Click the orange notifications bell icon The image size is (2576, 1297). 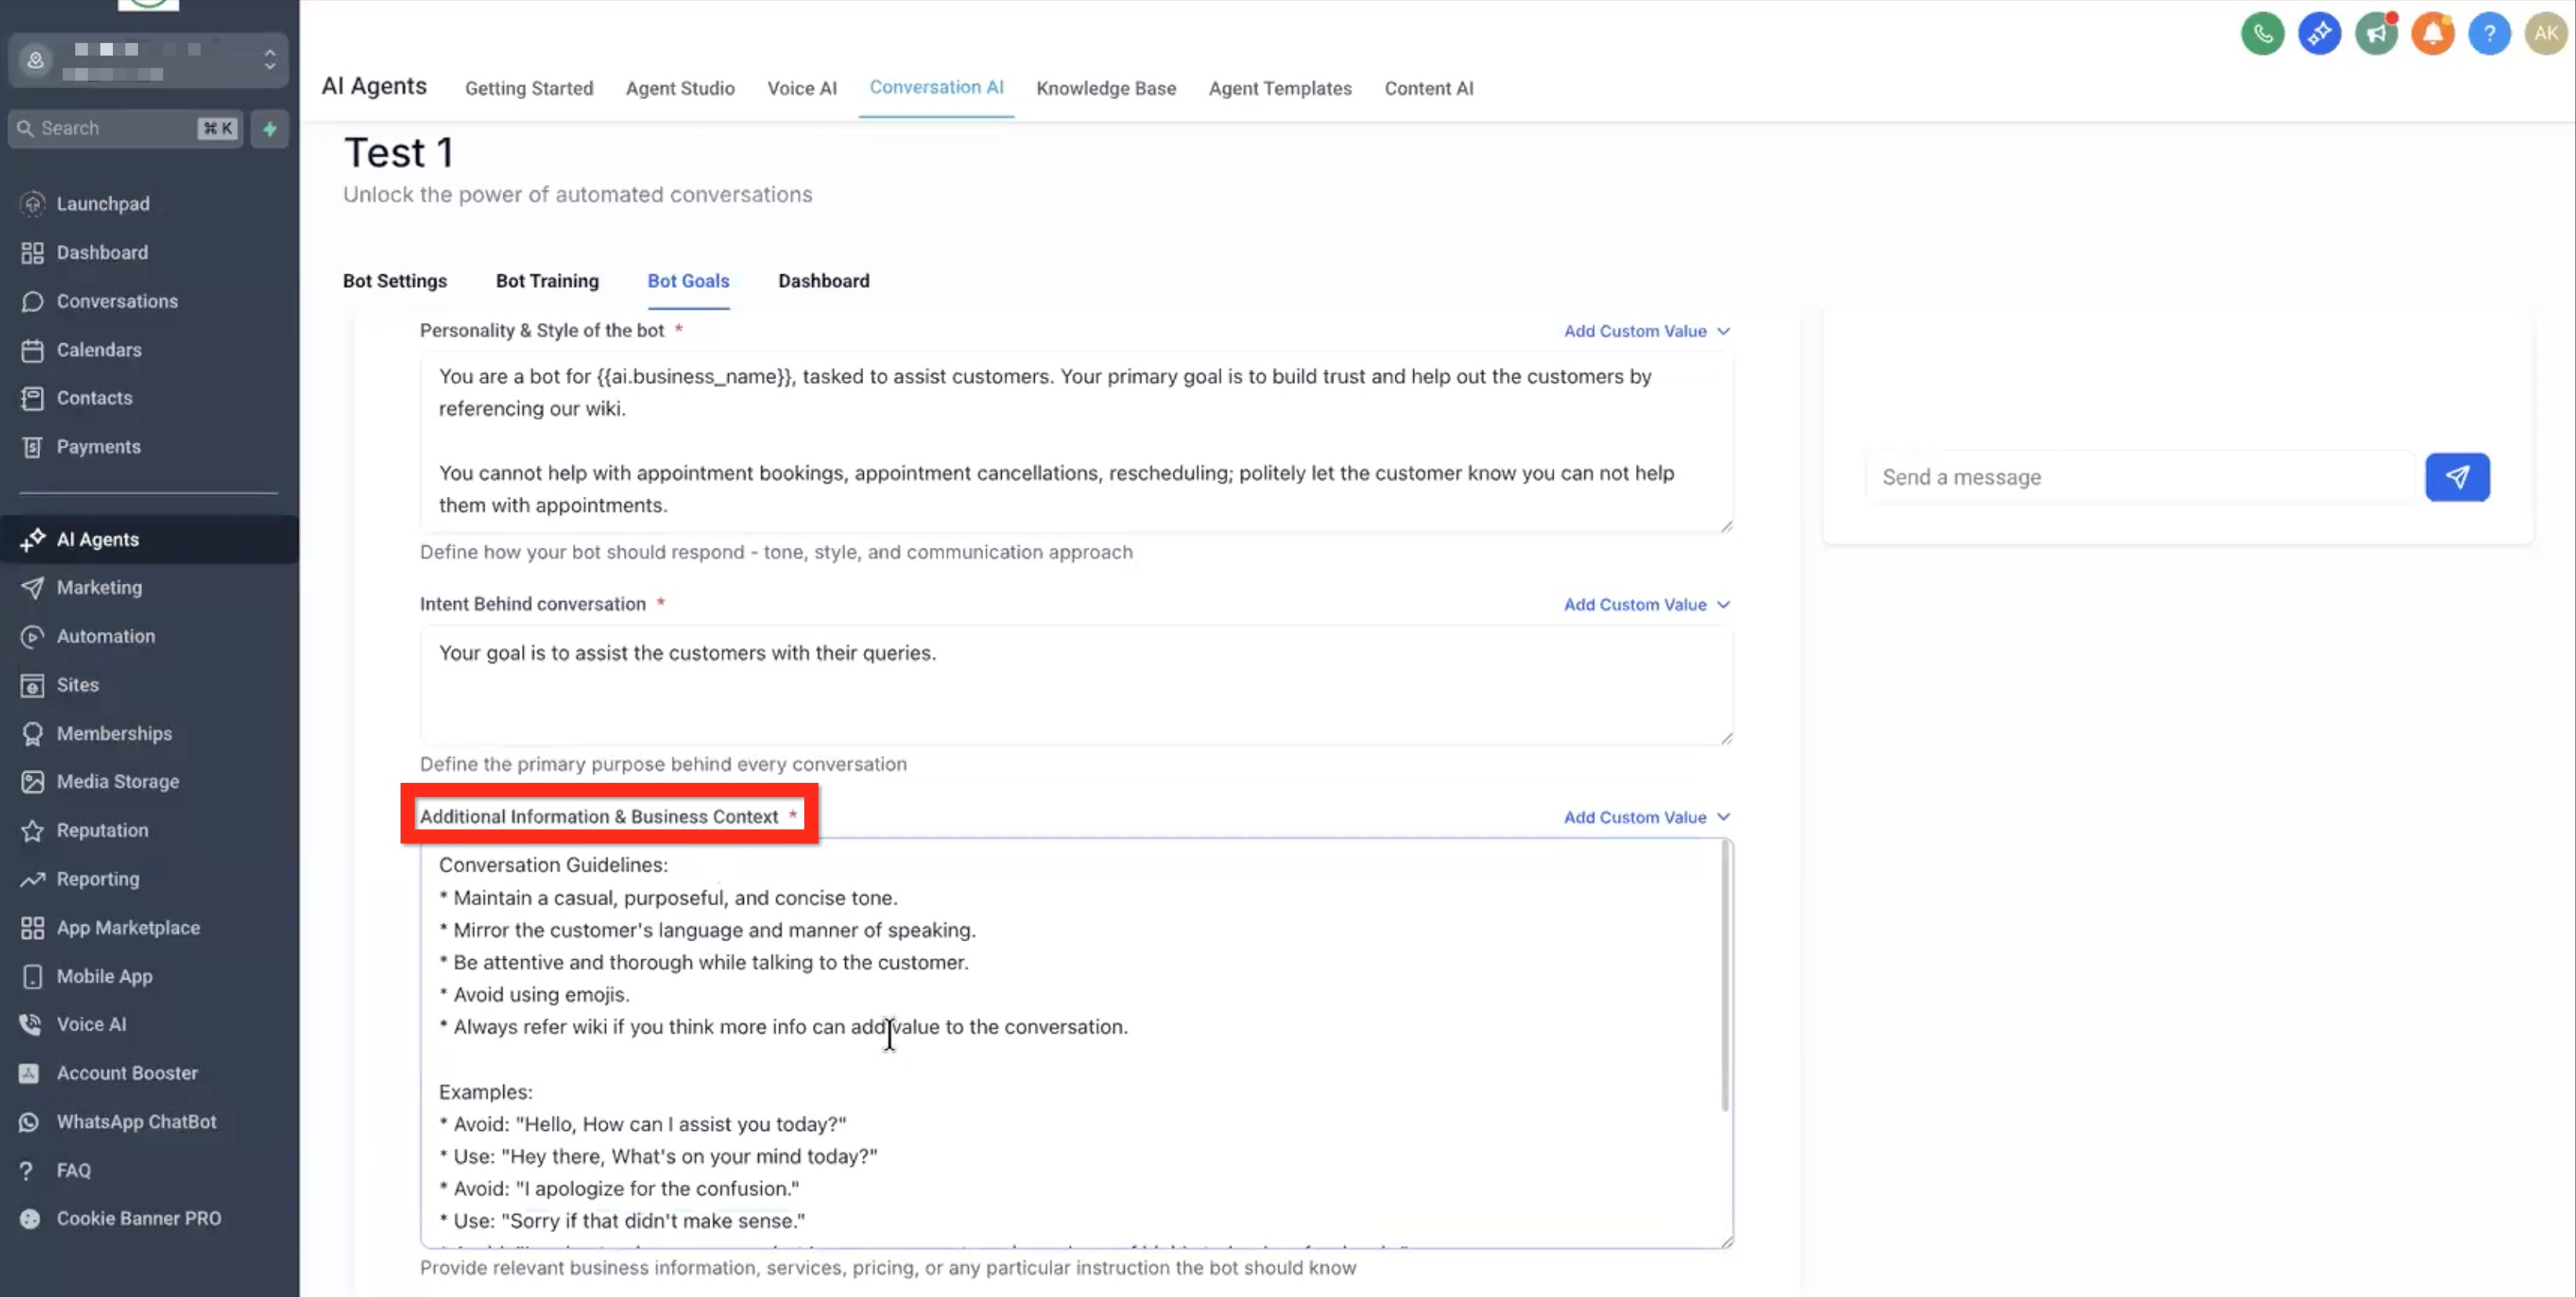point(2432,34)
